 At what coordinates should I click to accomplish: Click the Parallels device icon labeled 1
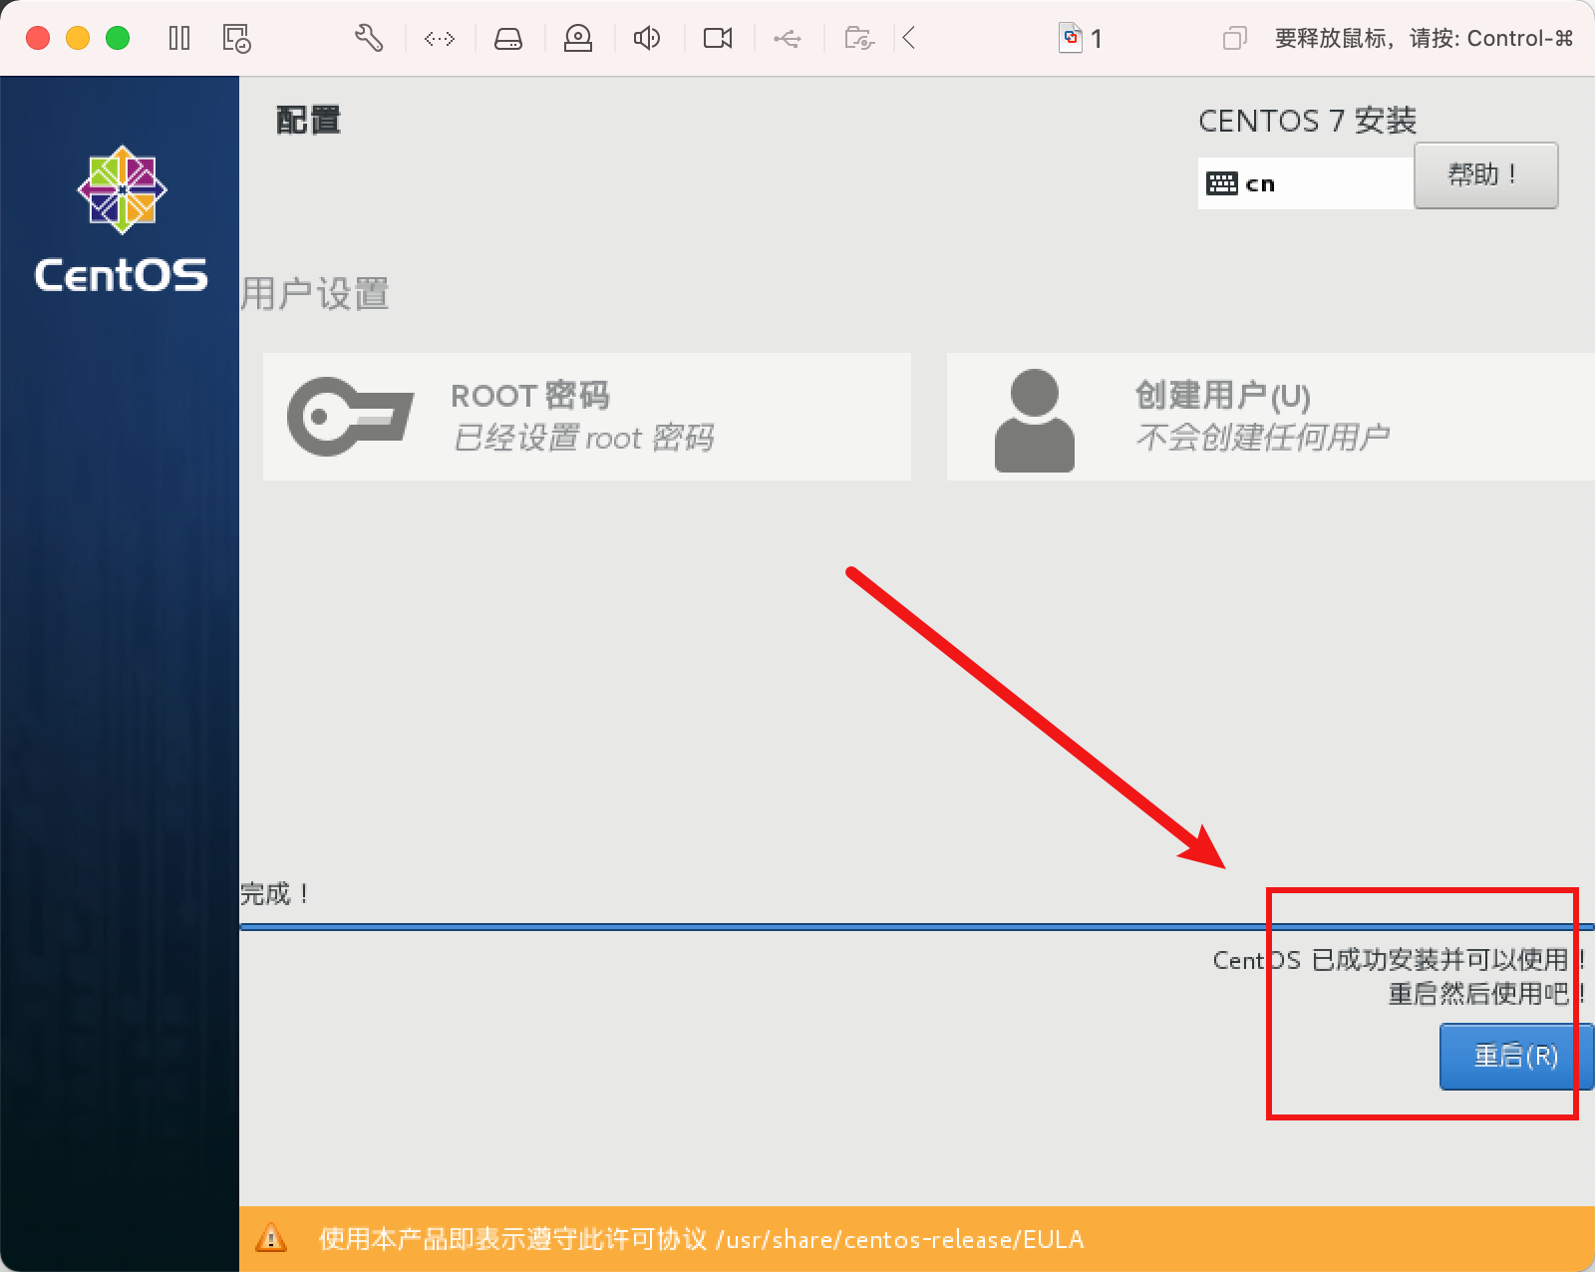click(1081, 39)
